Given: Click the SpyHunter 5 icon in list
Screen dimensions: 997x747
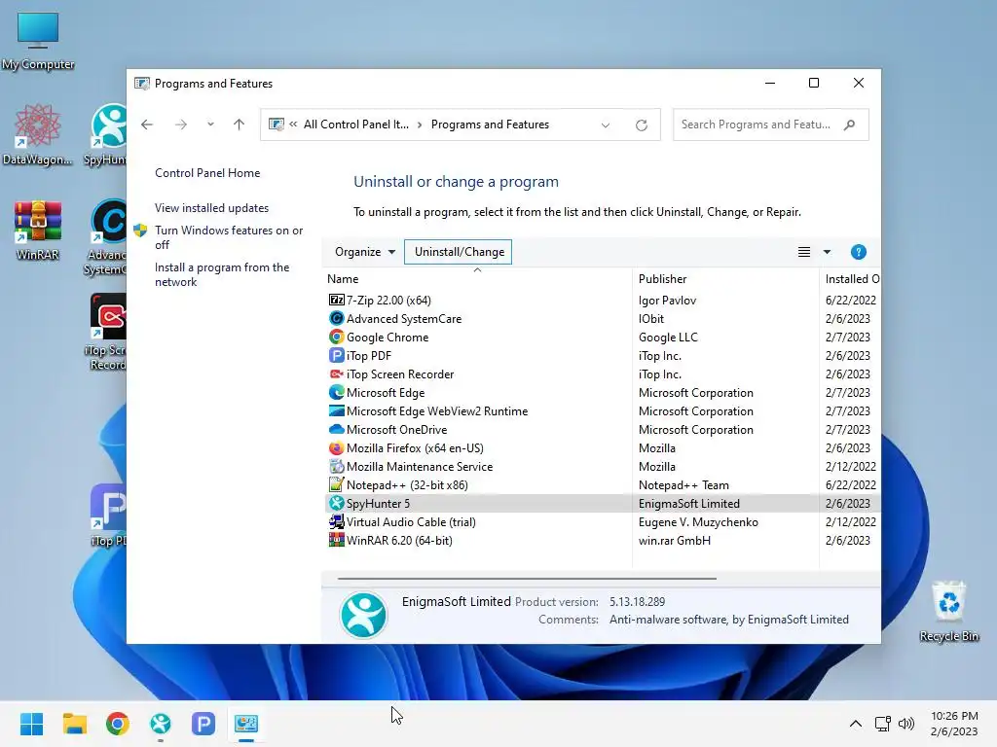Looking at the screenshot, I should point(336,503).
